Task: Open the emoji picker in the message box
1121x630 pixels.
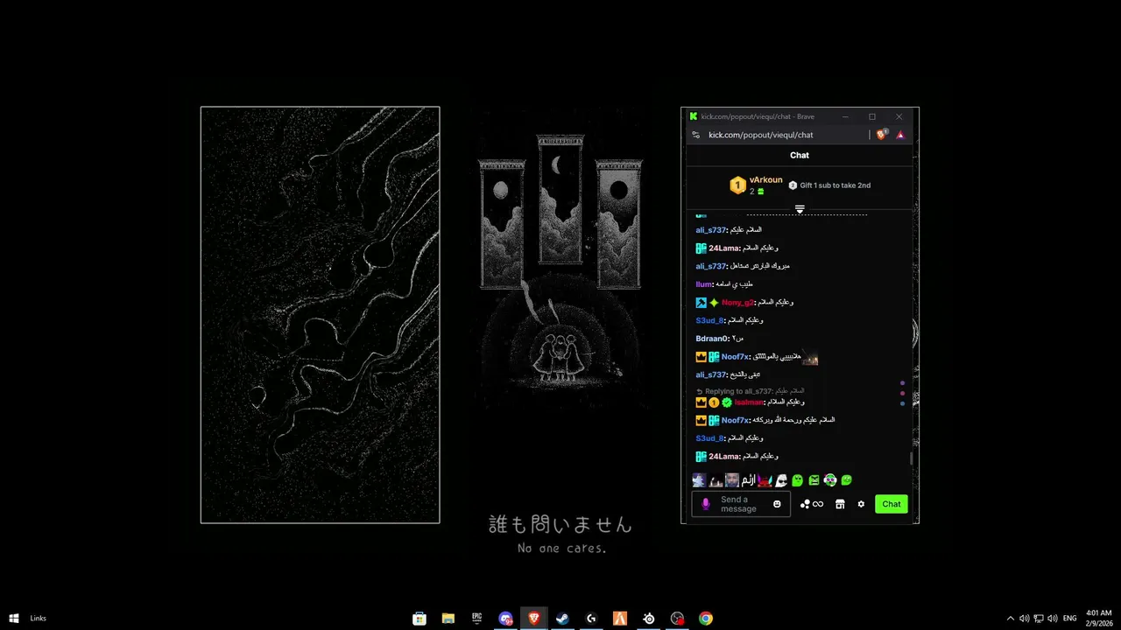Action: click(777, 504)
